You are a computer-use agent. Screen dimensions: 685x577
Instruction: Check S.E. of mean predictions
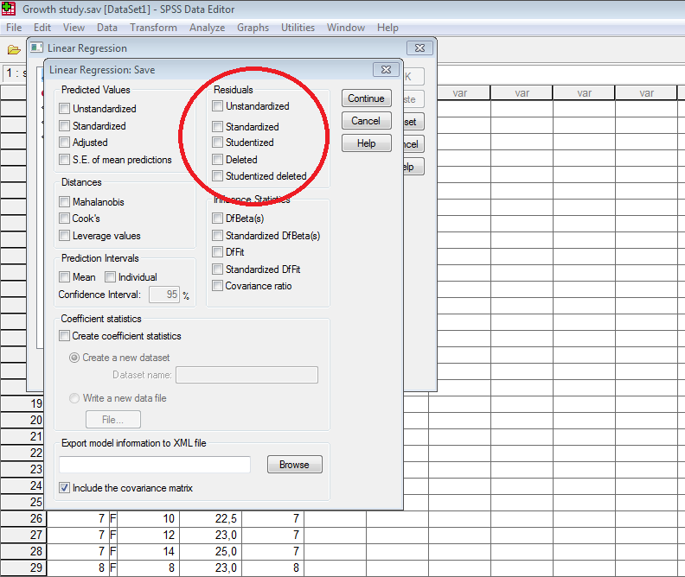pos(65,160)
